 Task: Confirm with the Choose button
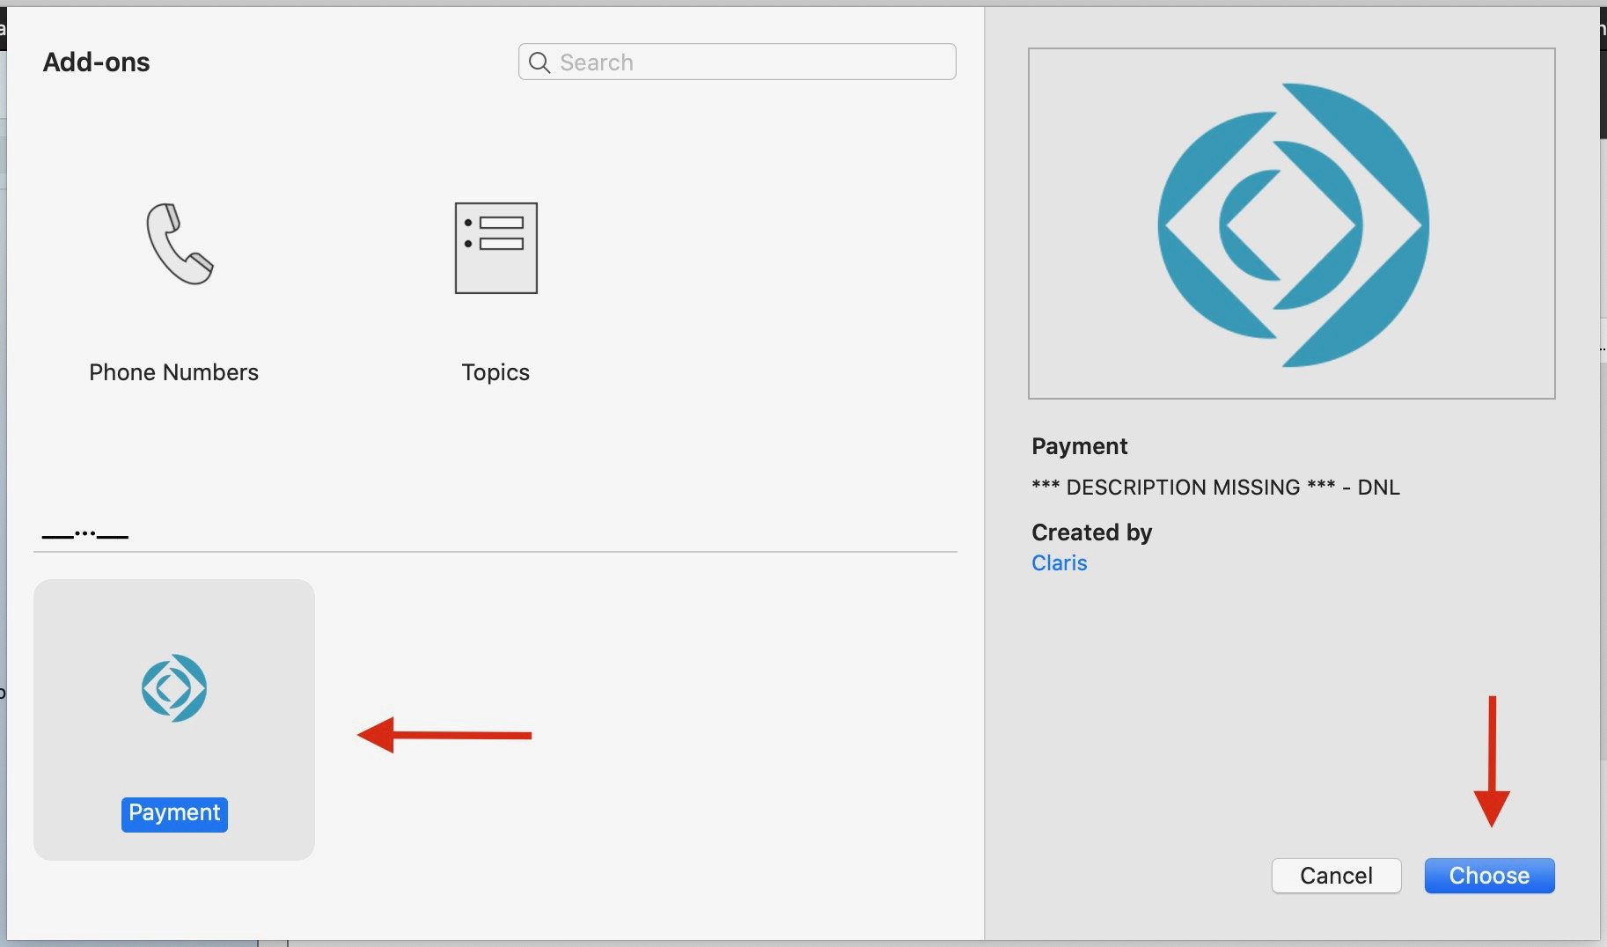point(1489,876)
